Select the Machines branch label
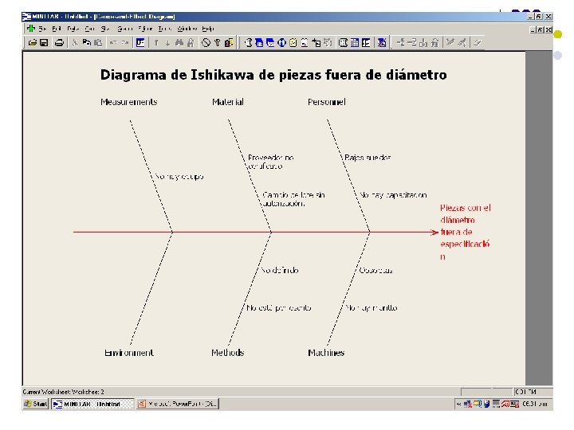Screen dimensions: 574x430 tap(326, 353)
